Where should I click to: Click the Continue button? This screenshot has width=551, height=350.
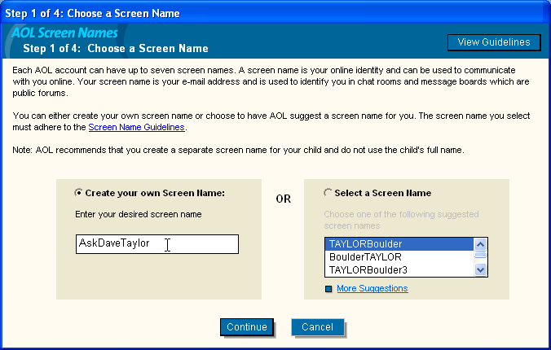pos(247,327)
